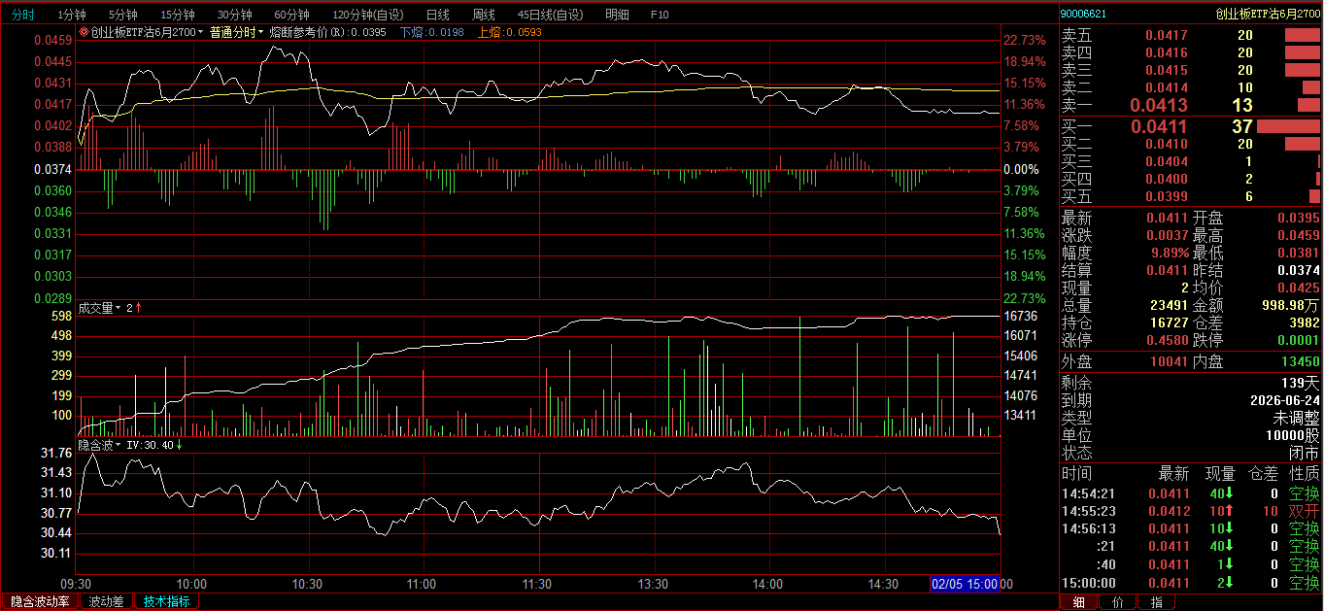1324x611 pixels.
Task: Select the 波动差 bottom tab
Action: tap(106, 601)
